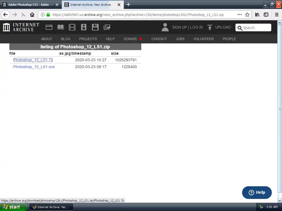Click the page scrollbar up arrow
Viewport: 282px width, 211px height.
click(280, 23)
